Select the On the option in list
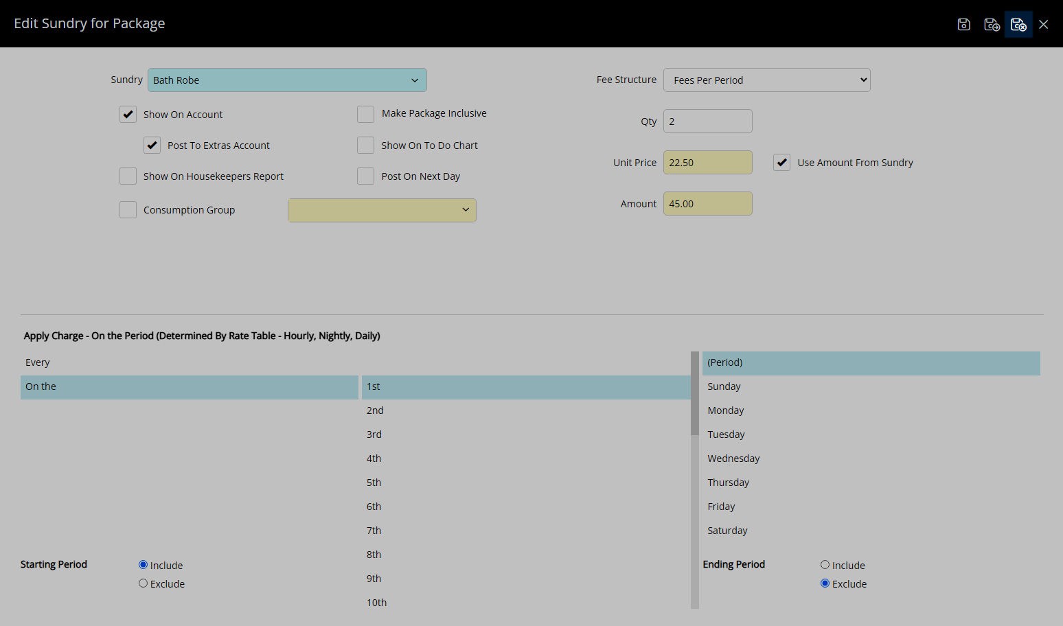This screenshot has width=1063, height=626. 190,386
